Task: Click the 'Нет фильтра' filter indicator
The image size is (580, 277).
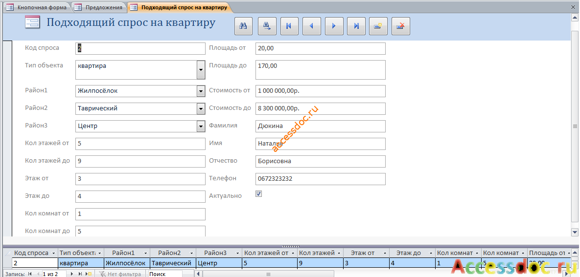Action: pyautogui.click(x=120, y=274)
